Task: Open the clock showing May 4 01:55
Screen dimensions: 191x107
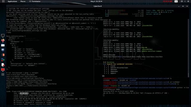Action: [x=96, y=1]
